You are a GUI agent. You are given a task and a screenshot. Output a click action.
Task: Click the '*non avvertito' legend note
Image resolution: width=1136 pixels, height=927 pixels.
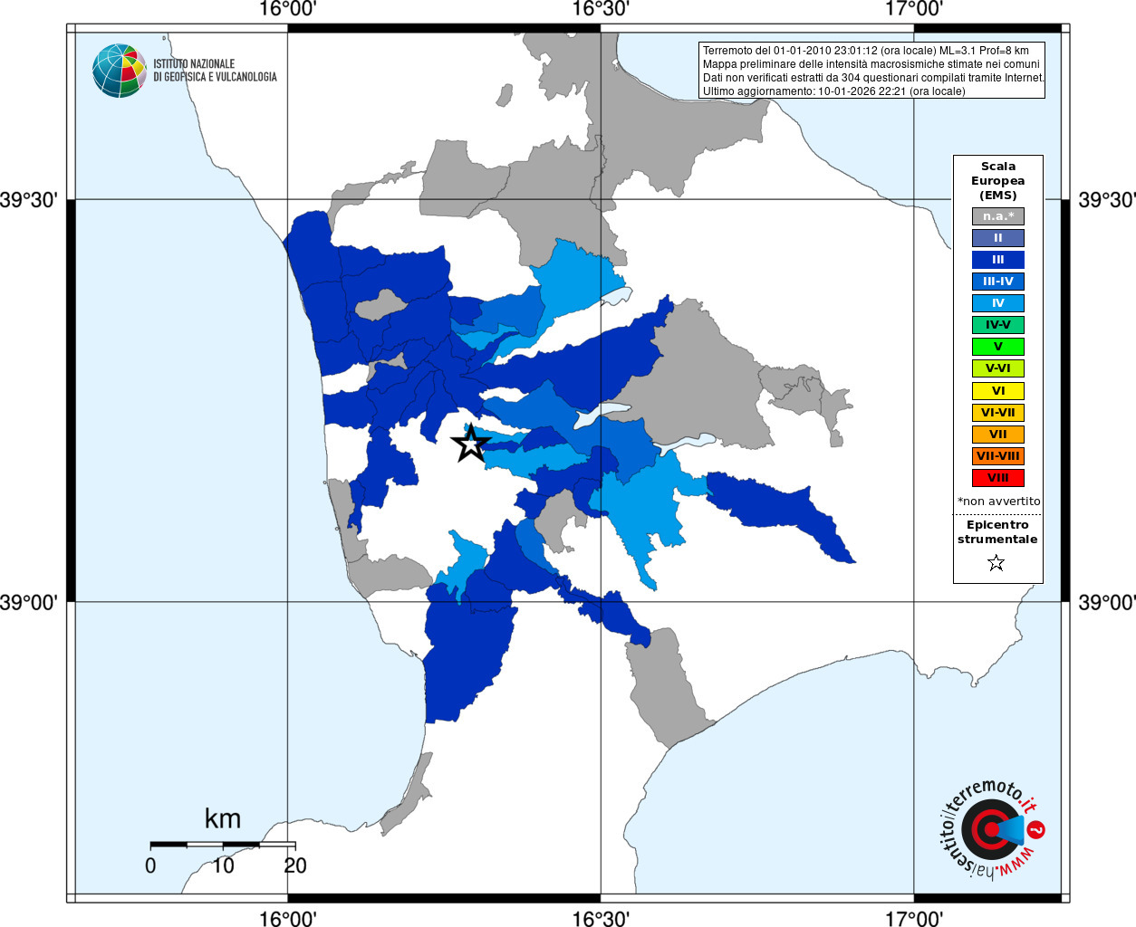999,502
